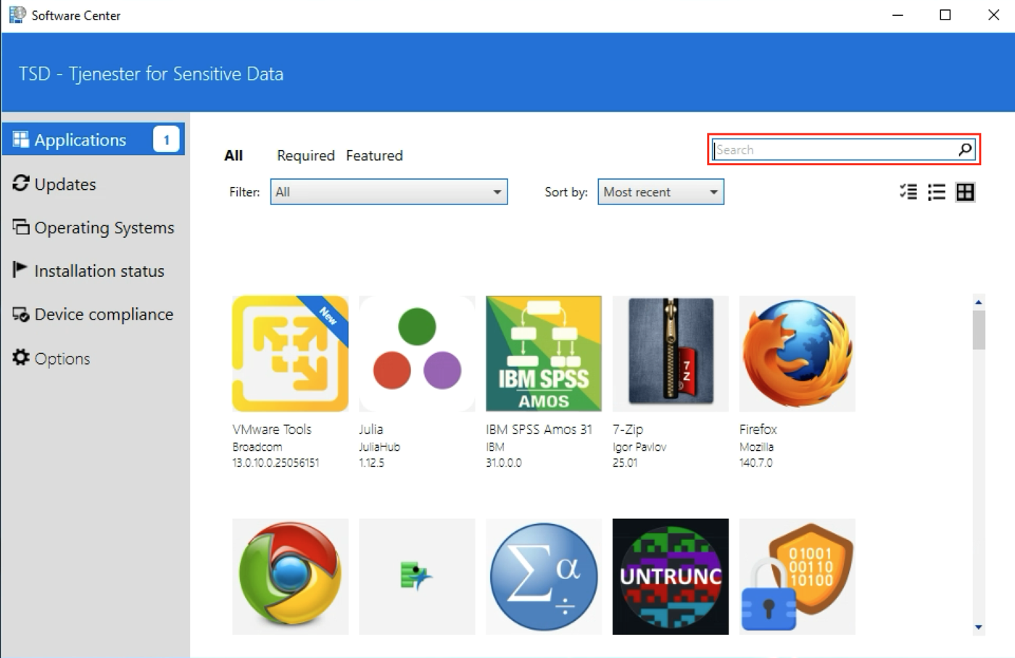Screen dimensions: 1015x658
Task: Open the Sort by Most recent dropdown
Action: [x=660, y=192]
